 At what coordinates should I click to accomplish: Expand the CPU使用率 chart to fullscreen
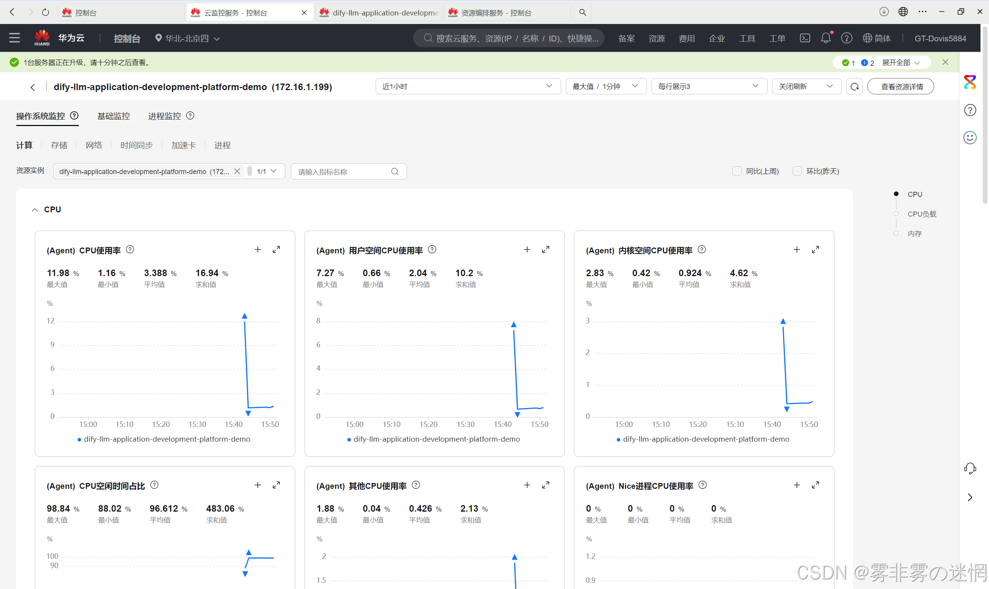276,250
